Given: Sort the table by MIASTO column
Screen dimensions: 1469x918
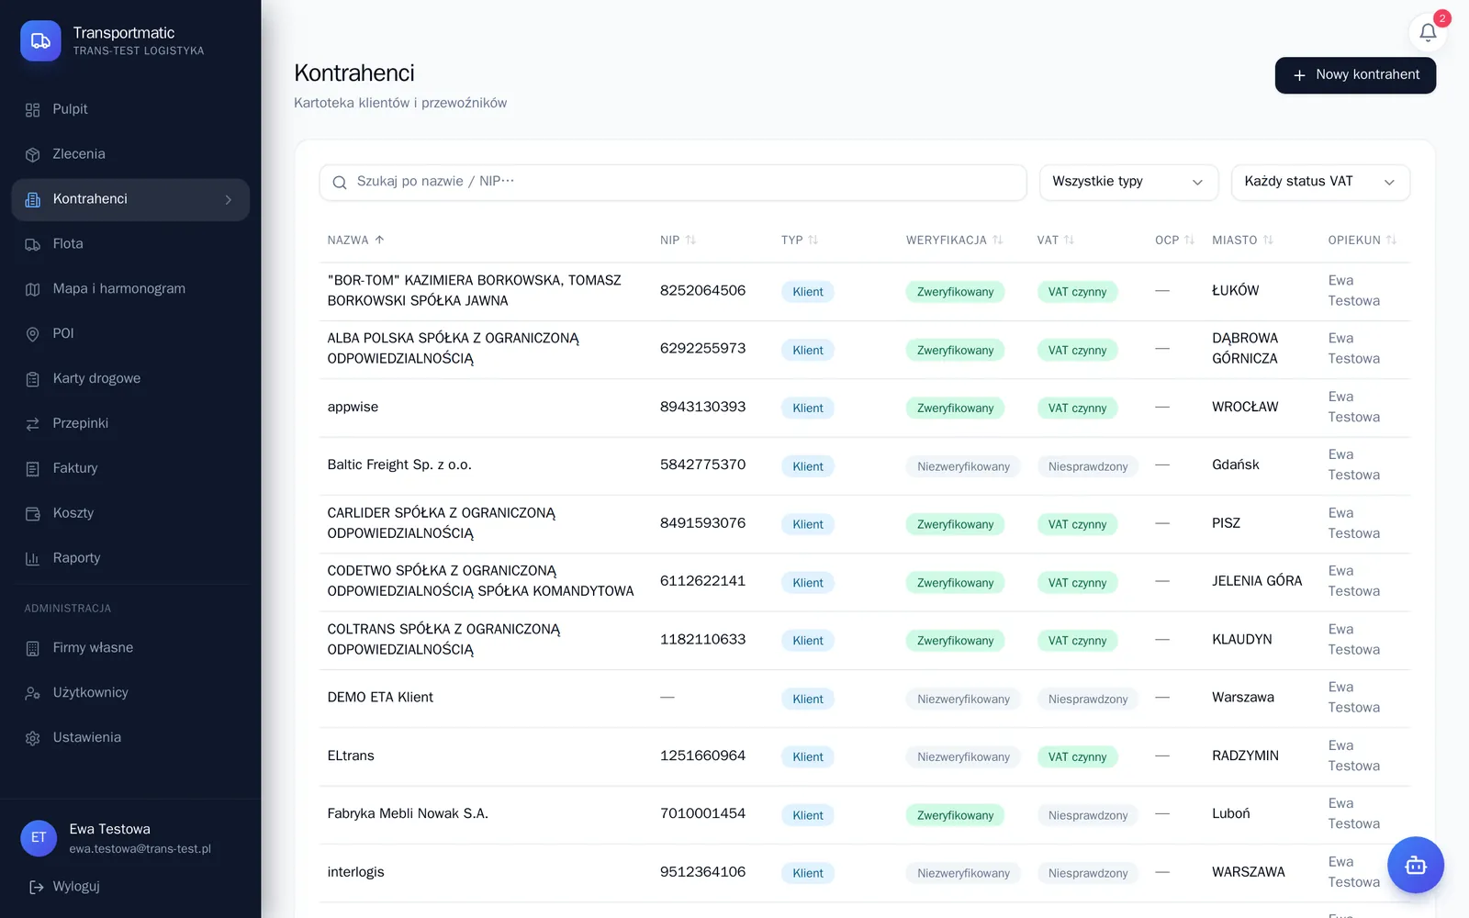Looking at the screenshot, I should pyautogui.click(x=1242, y=240).
